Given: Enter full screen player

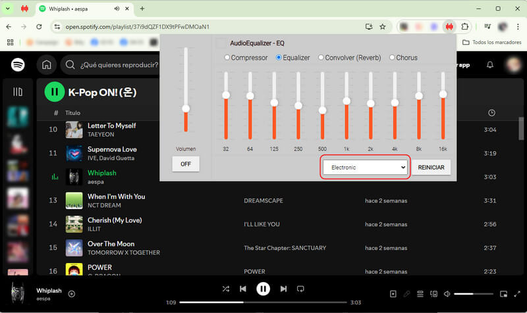Looking at the screenshot, I should pyautogui.click(x=517, y=294).
